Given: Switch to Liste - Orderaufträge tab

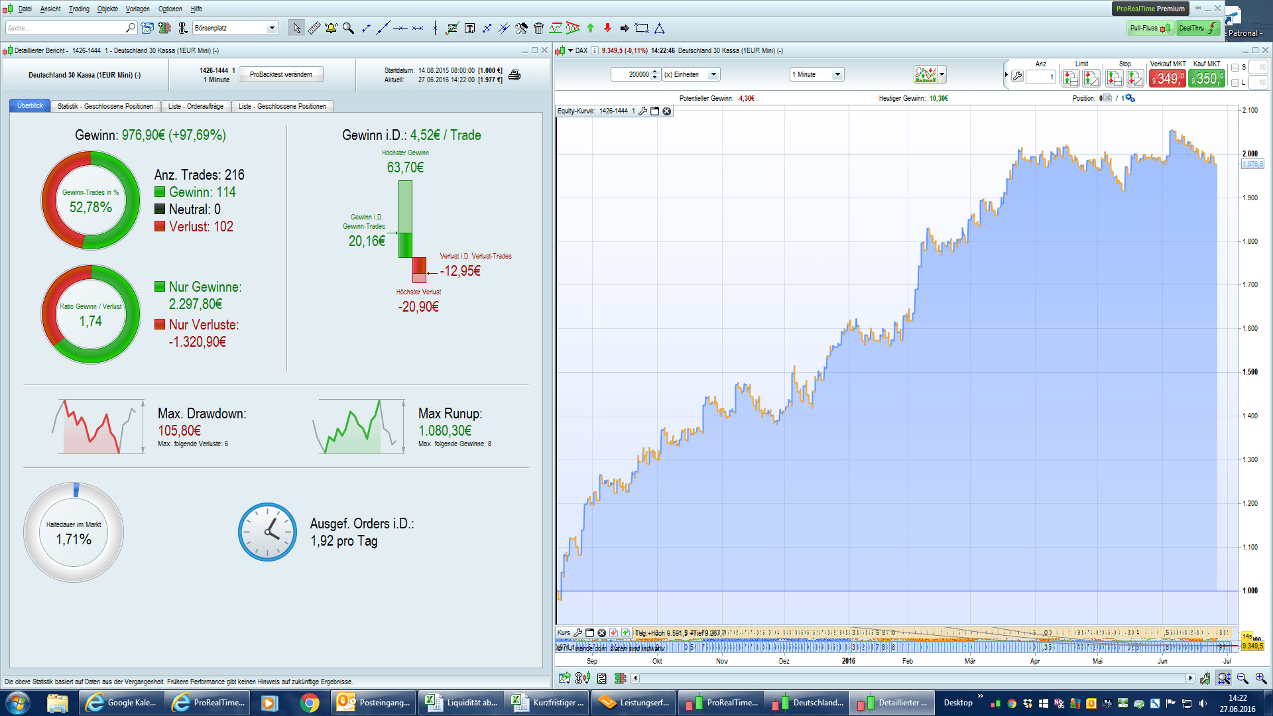Looking at the screenshot, I should [196, 106].
